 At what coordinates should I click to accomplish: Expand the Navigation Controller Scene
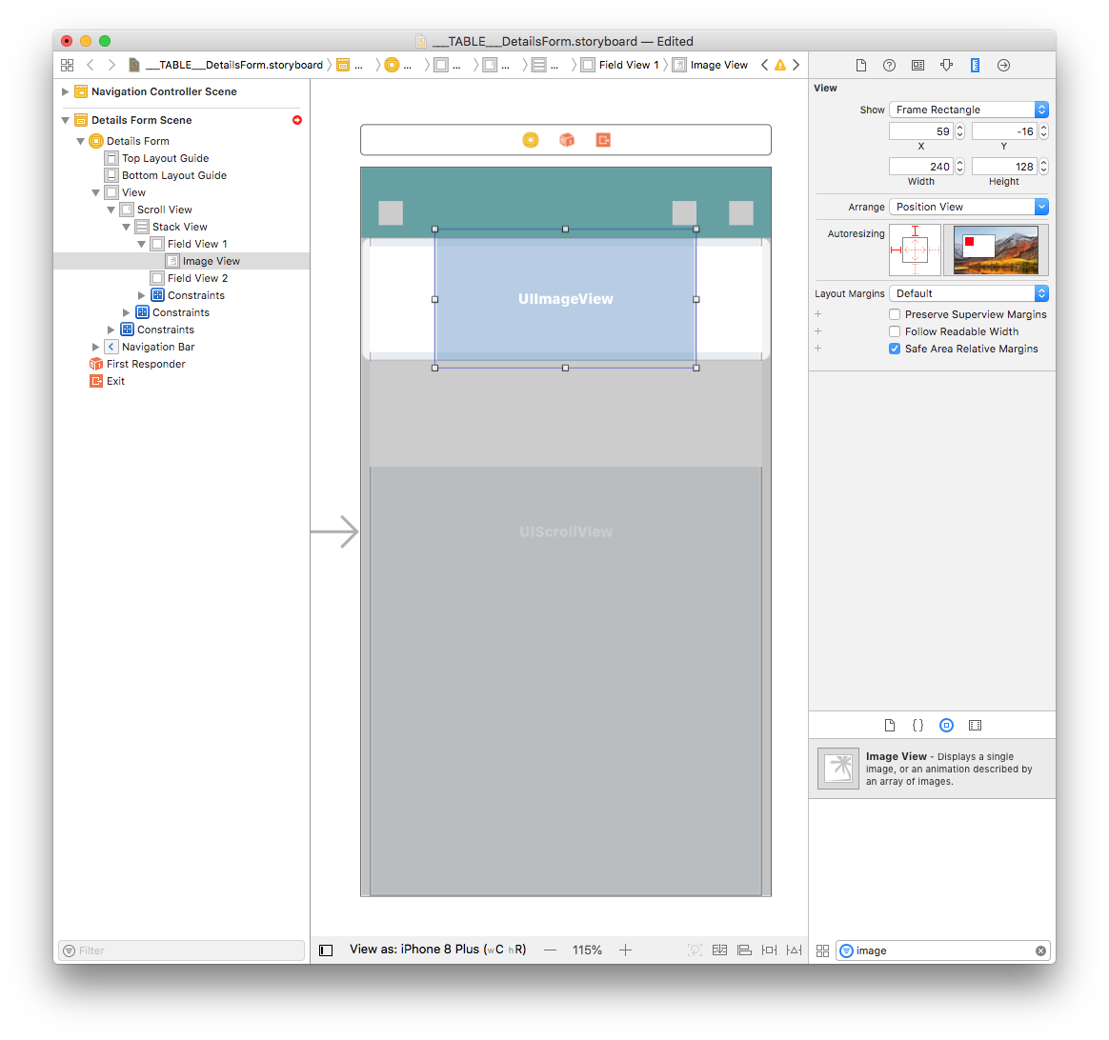point(65,91)
